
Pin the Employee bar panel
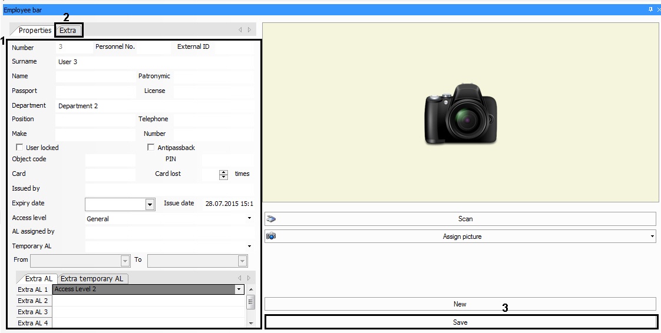tap(651, 9)
